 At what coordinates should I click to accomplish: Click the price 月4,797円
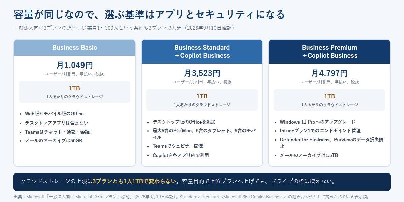click(x=330, y=73)
